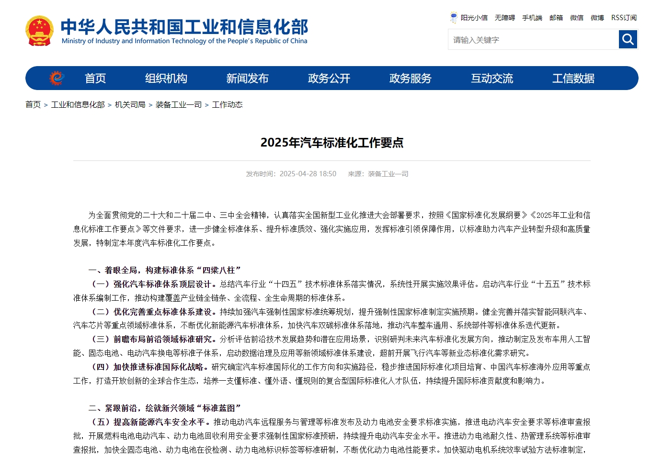Go to 工作动态 breadcrumb link
Image resolution: width=663 pixels, height=454 pixels.
(228, 104)
